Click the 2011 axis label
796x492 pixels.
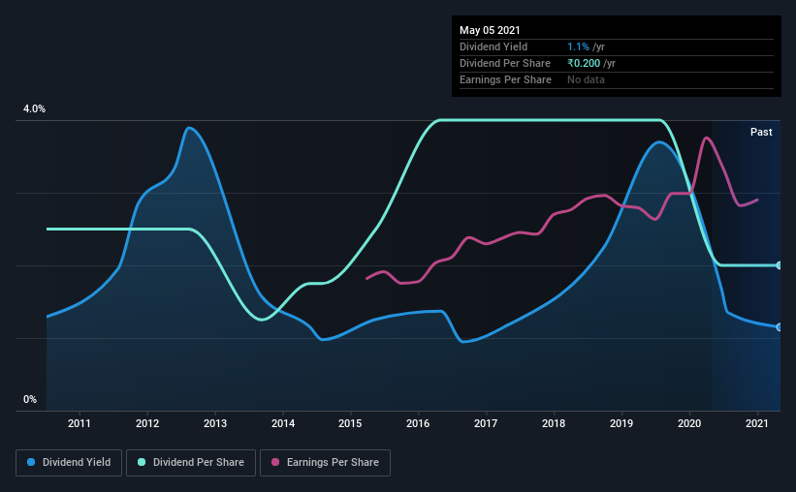pyautogui.click(x=80, y=423)
